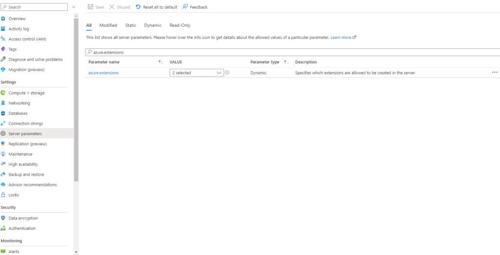The image size is (500, 255).
Task: Click the sidebar Search box
Action: [35, 7]
